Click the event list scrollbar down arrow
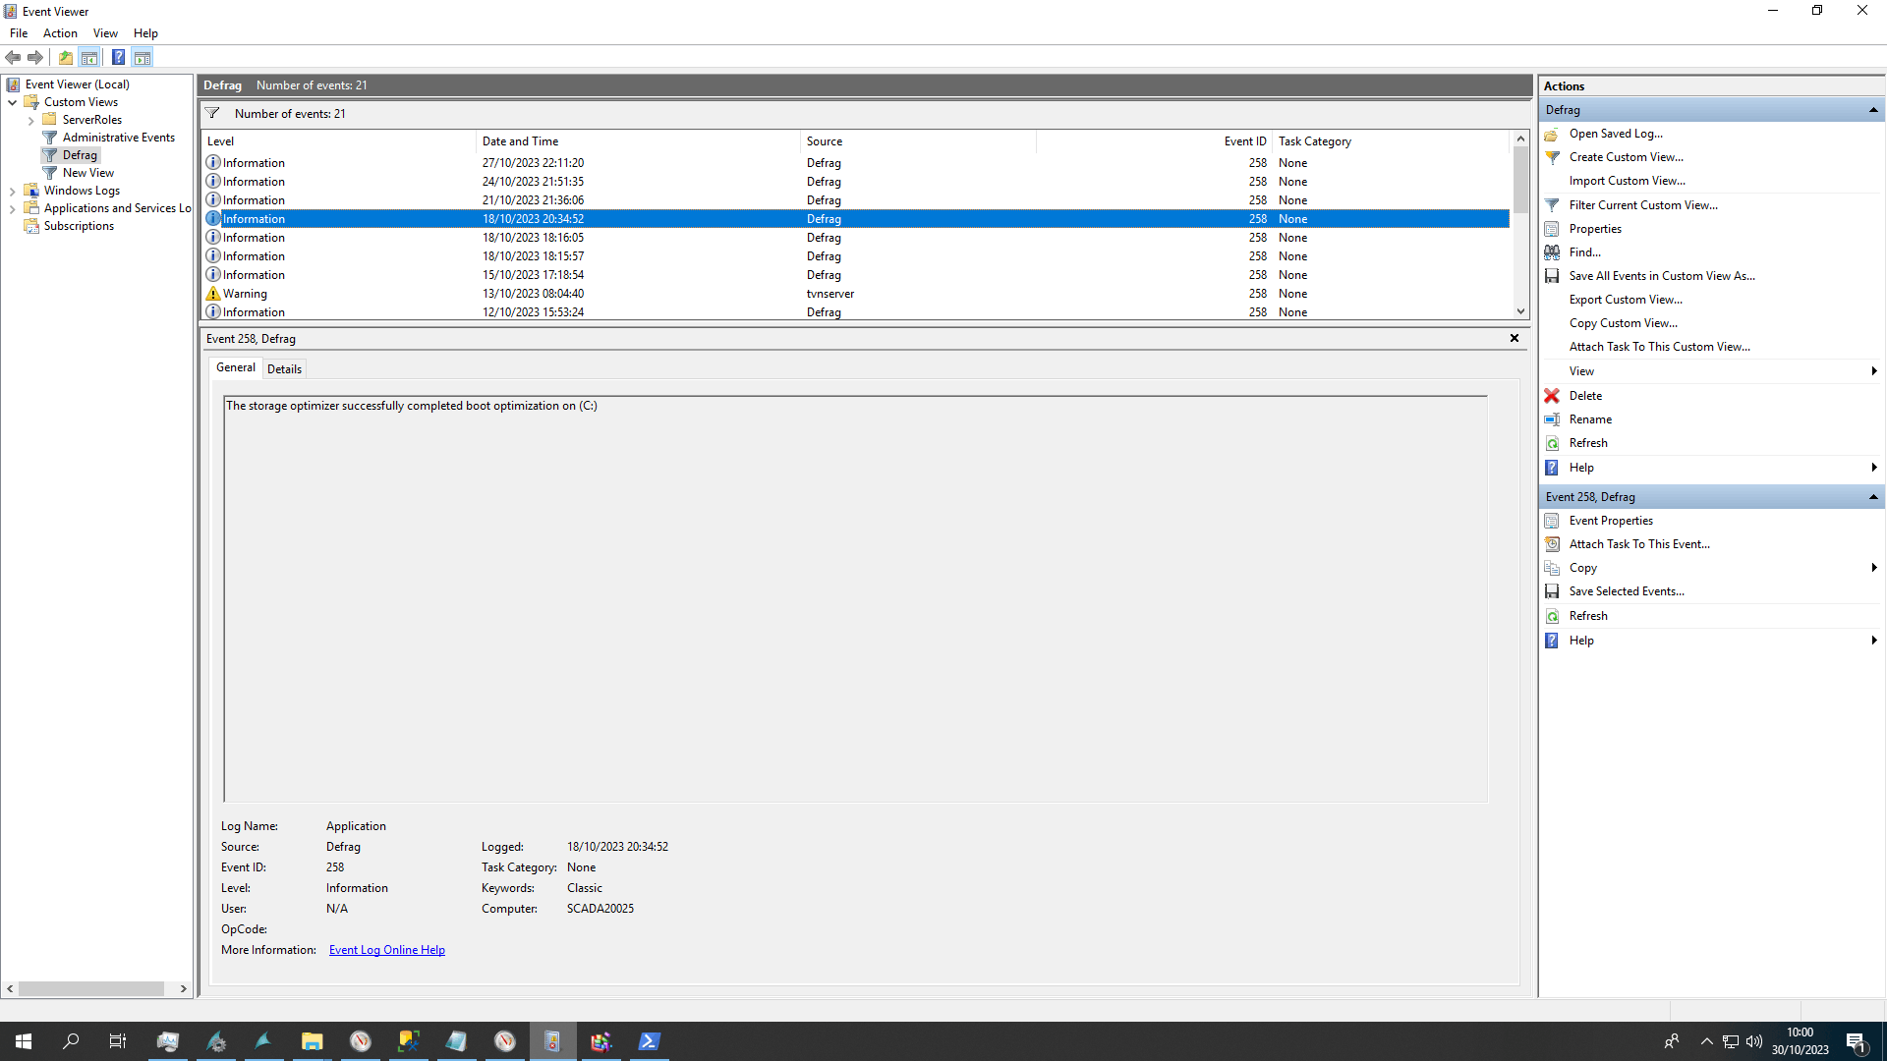The height and width of the screenshot is (1061, 1887). (1520, 311)
